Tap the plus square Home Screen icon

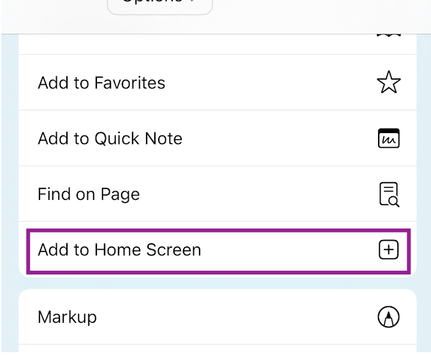coord(388,250)
